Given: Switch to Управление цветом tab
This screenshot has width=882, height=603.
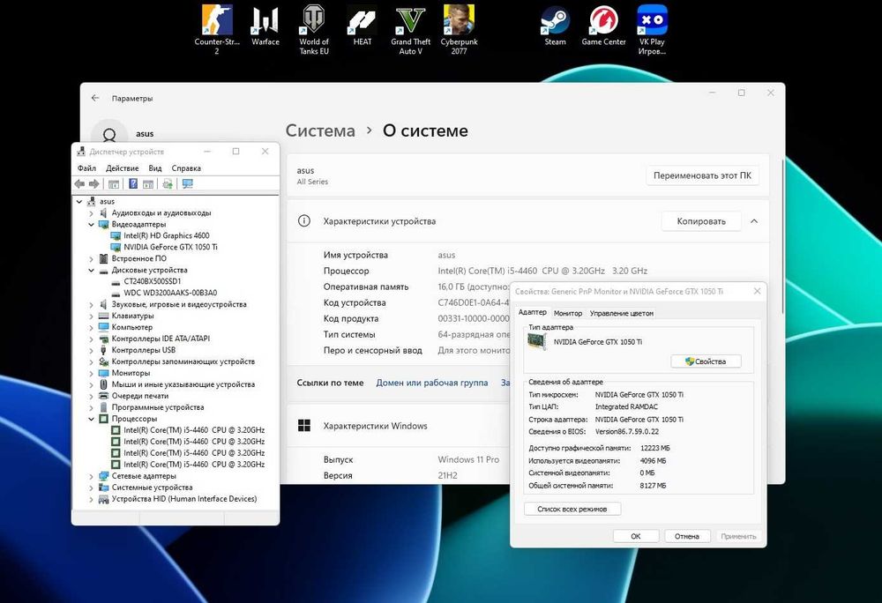Looking at the screenshot, I should [622, 313].
